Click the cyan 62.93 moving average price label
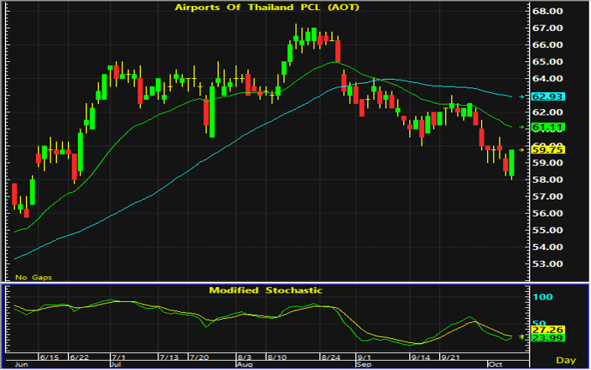 (548, 97)
